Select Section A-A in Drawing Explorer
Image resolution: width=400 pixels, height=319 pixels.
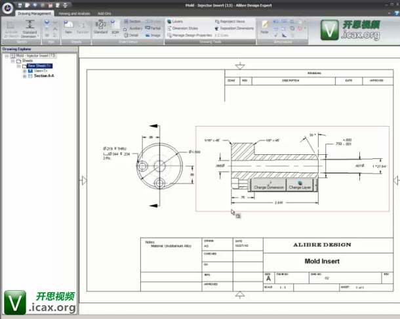coord(44,76)
